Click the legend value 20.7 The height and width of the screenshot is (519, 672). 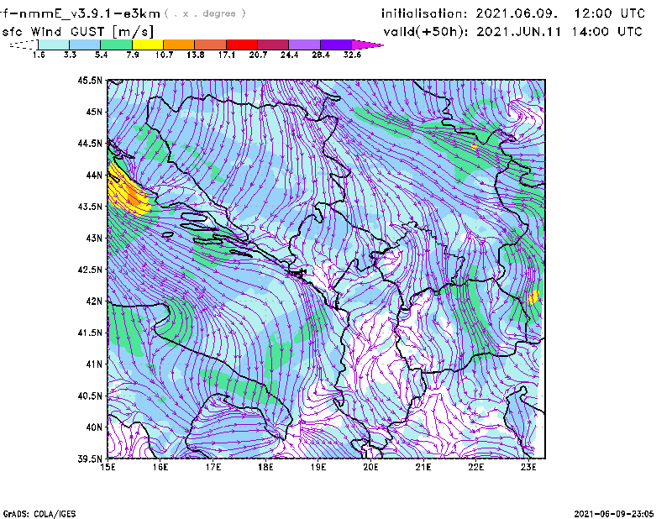pyautogui.click(x=258, y=55)
